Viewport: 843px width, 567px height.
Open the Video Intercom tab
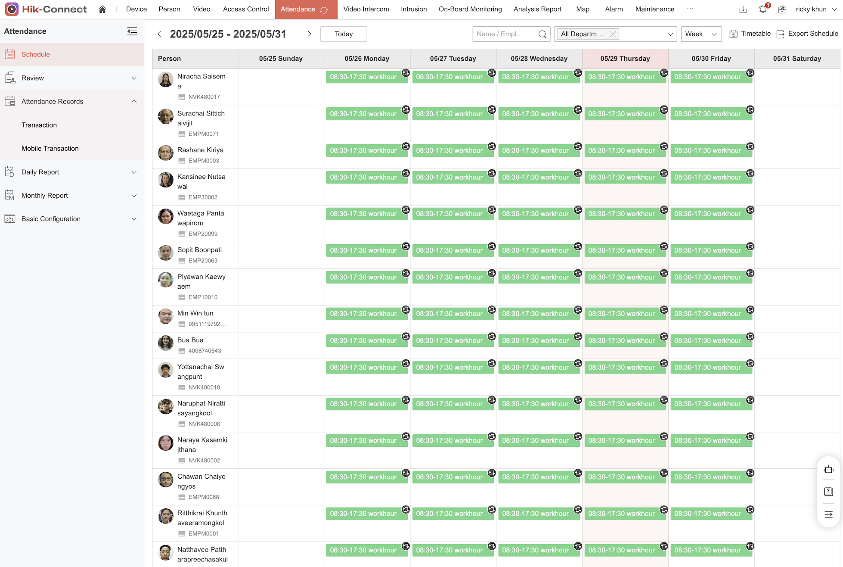(x=366, y=9)
